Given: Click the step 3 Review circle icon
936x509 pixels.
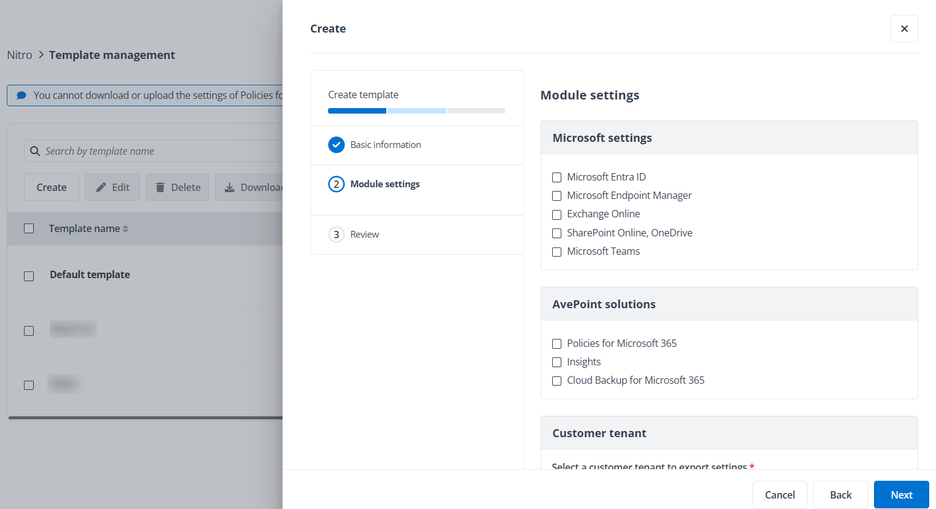Looking at the screenshot, I should 337,235.
